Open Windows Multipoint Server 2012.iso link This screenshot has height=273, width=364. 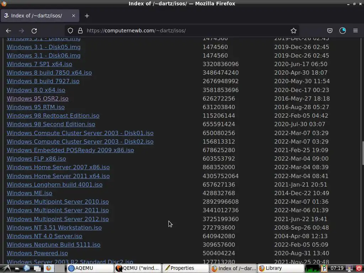[x=58, y=219]
